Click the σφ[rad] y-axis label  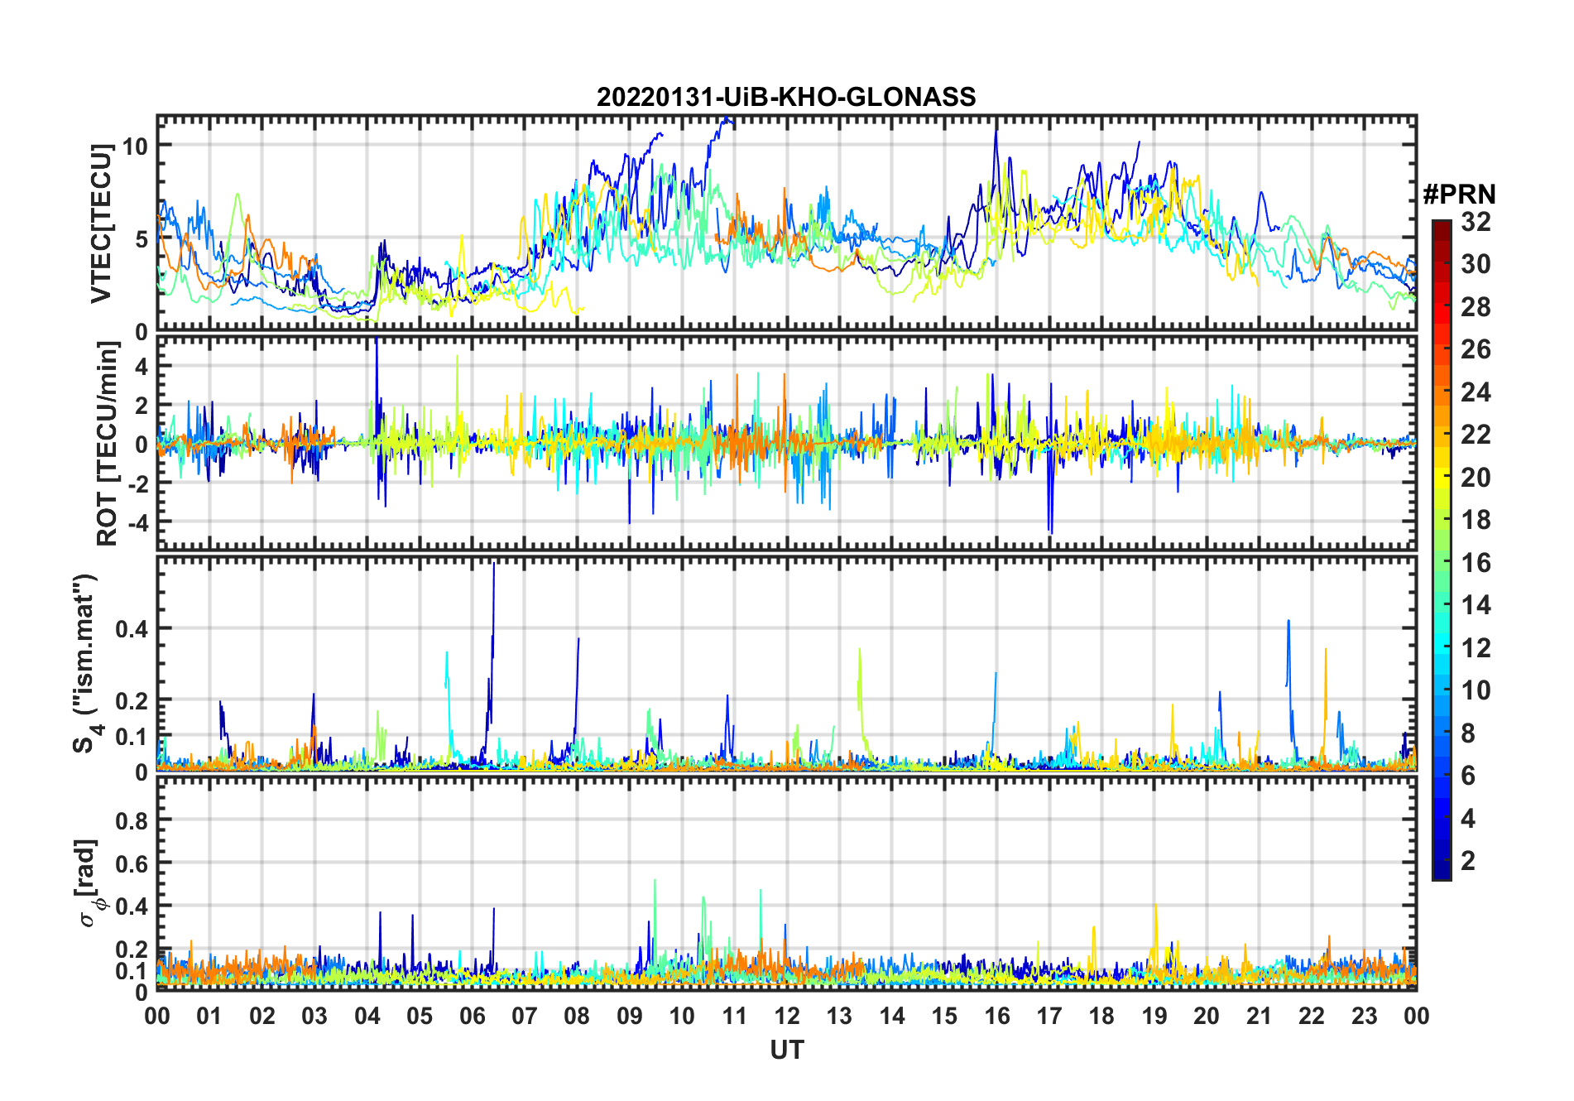tap(90, 883)
